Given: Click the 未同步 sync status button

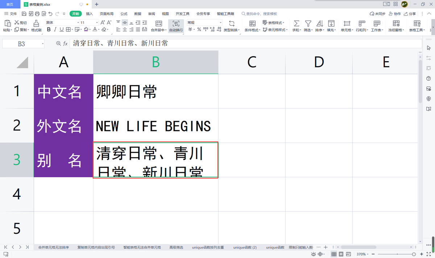Looking at the screenshot, I should [377, 14].
